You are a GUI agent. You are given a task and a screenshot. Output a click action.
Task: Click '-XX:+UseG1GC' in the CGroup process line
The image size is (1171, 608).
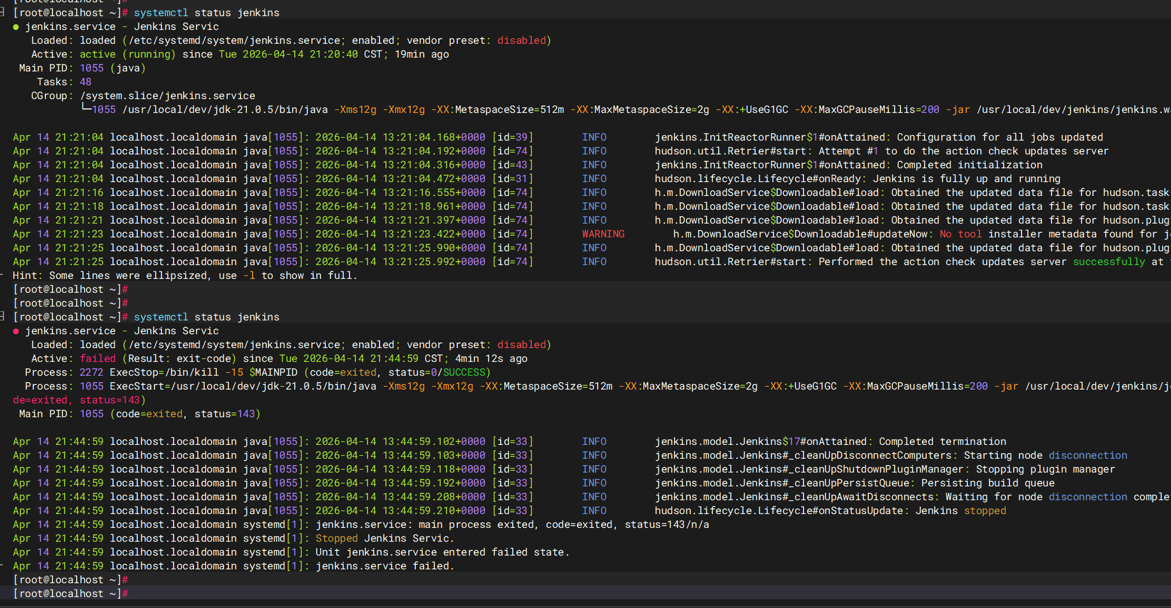point(752,109)
